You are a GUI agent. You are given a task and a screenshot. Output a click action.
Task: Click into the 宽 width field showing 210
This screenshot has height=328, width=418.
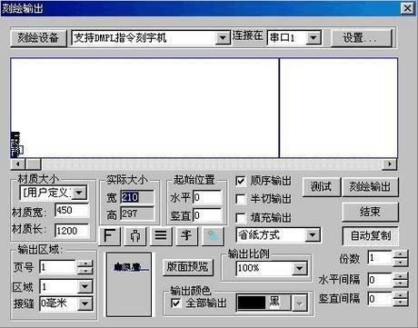tap(137, 197)
